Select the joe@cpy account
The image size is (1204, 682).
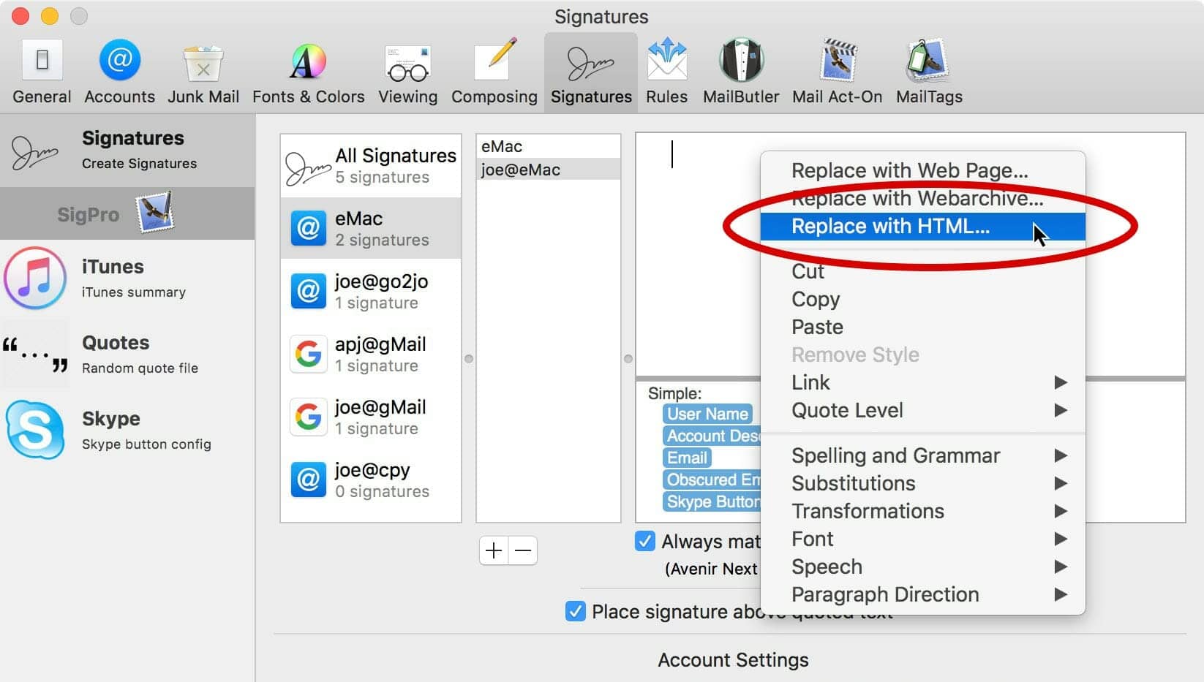(x=371, y=480)
